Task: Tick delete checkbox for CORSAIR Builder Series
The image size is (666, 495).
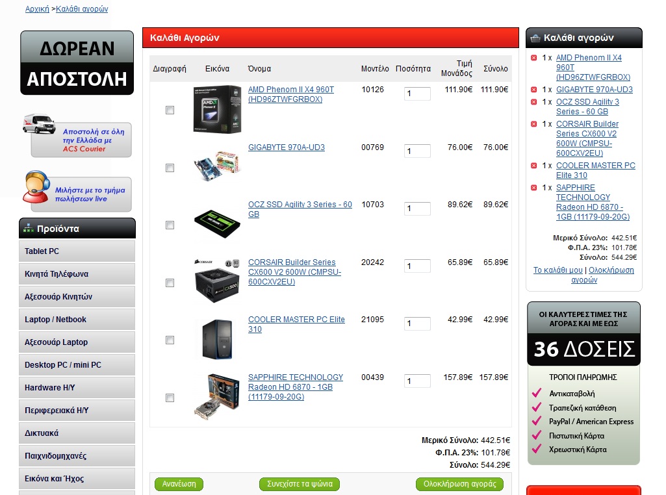Action: pyautogui.click(x=170, y=283)
